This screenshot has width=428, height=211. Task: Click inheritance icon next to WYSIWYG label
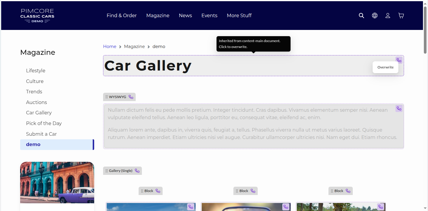(x=131, y=97)
